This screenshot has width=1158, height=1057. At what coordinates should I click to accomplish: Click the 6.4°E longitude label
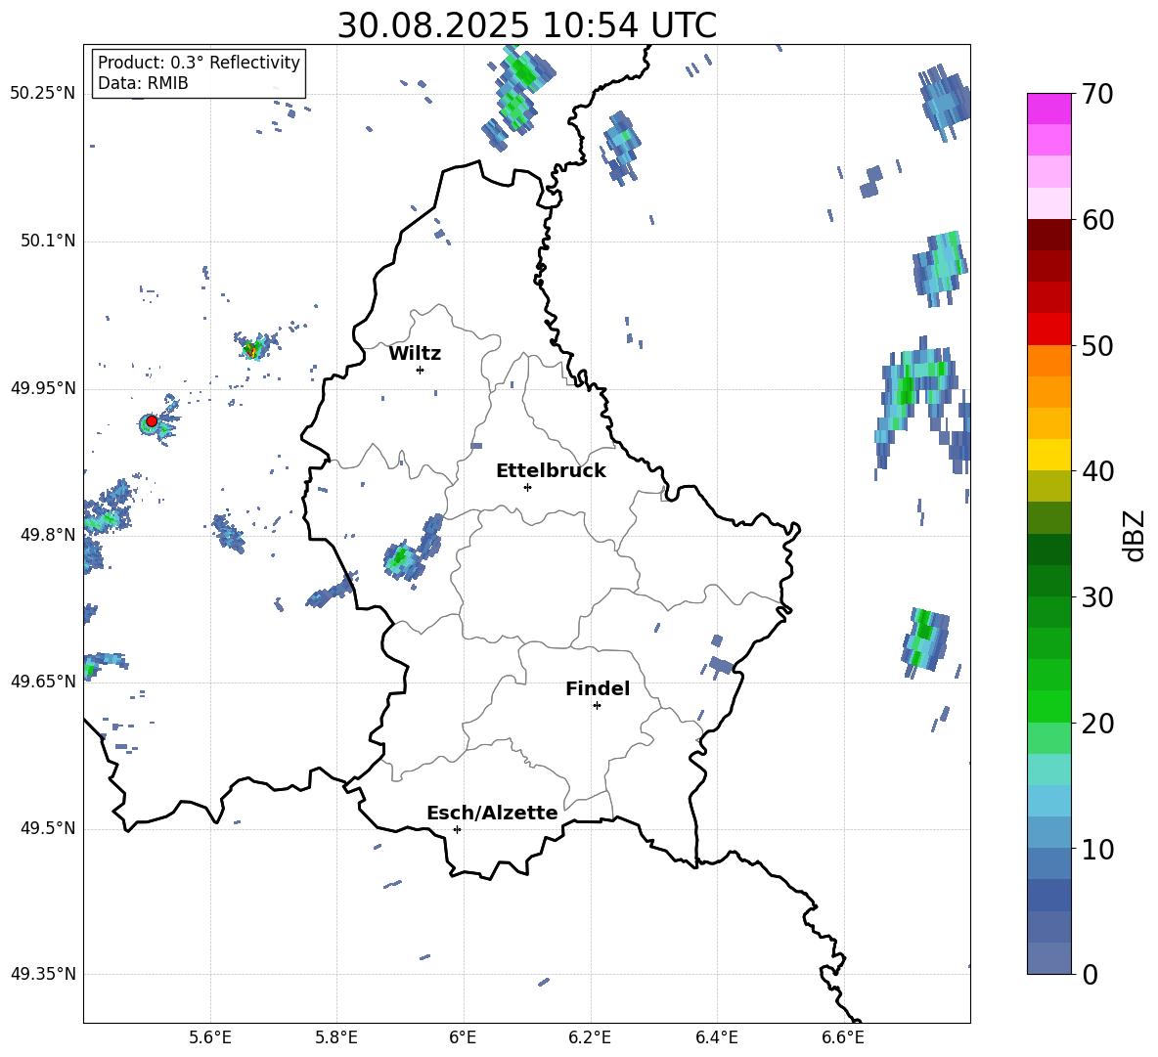(716, 1037)
